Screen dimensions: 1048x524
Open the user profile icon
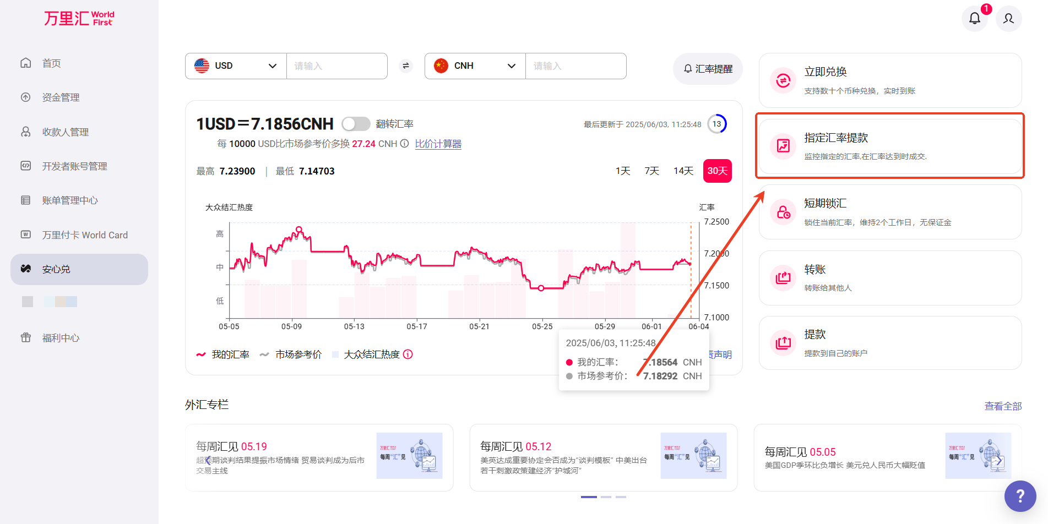[1008, 19]
